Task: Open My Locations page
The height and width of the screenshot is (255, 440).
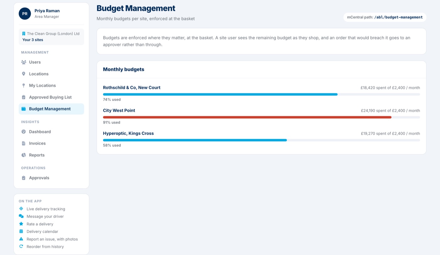Action: [51, 85]
